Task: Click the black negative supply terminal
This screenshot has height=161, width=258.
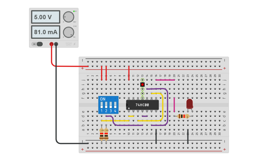Action: tap(56, 44)
